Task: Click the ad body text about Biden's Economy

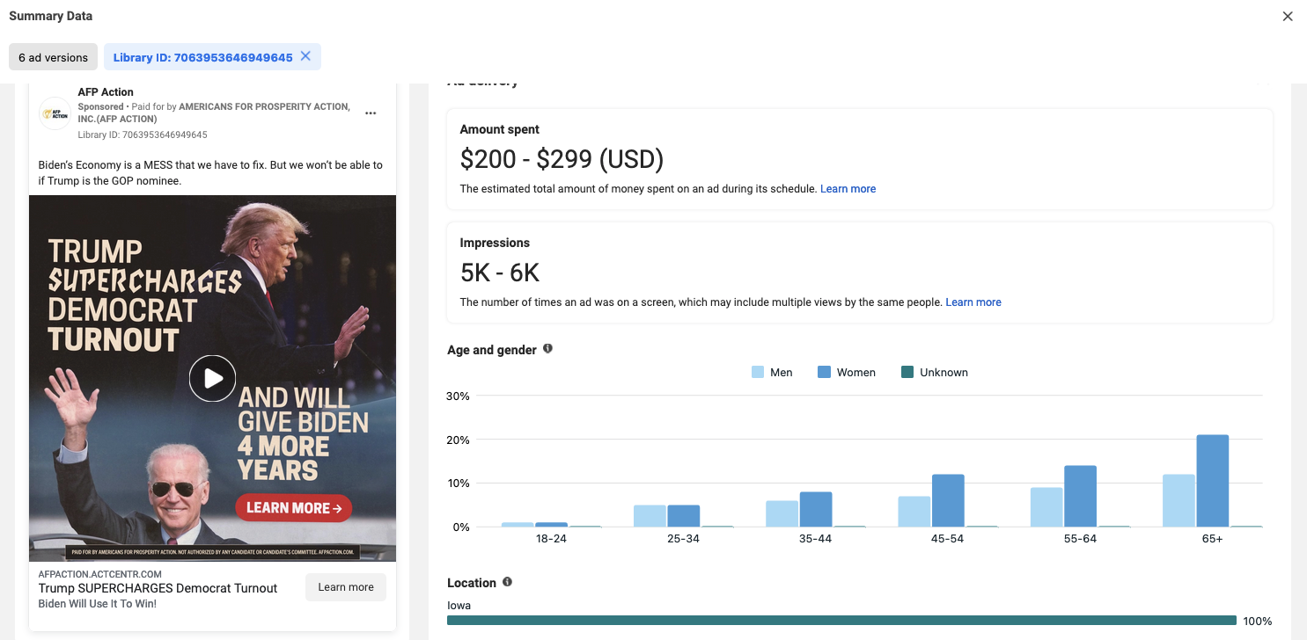Action: click(x=210, y=173)
